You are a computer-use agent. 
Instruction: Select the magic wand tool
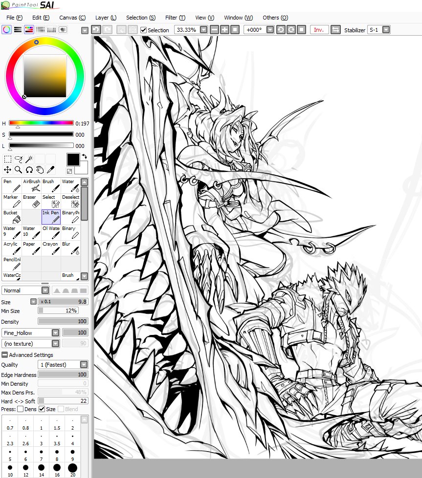pyautogui.click(x=29, y=159)
